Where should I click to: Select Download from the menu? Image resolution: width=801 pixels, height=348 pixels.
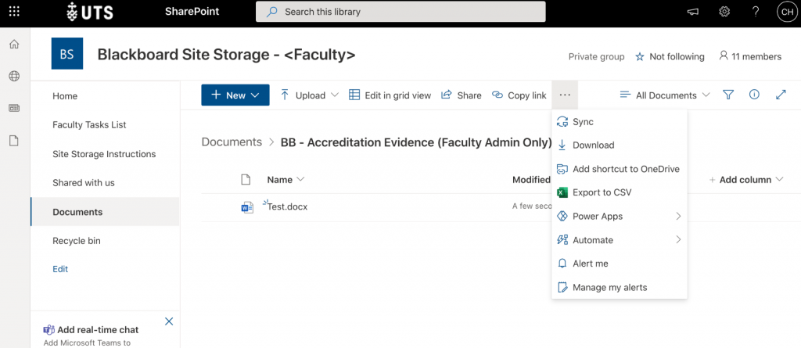pyautogui.click(x=620, y=145)
